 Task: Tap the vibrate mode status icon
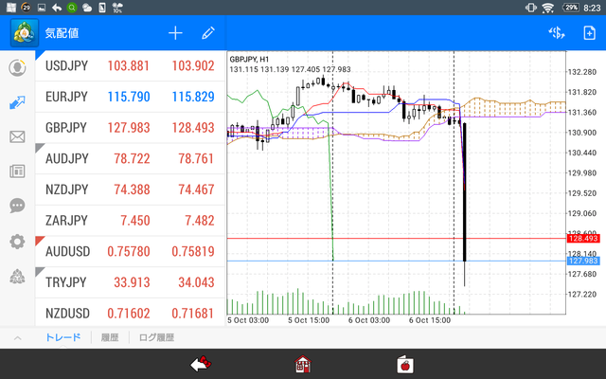point(530,8)
